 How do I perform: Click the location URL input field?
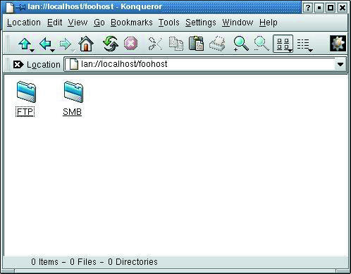tap(200, 64)
